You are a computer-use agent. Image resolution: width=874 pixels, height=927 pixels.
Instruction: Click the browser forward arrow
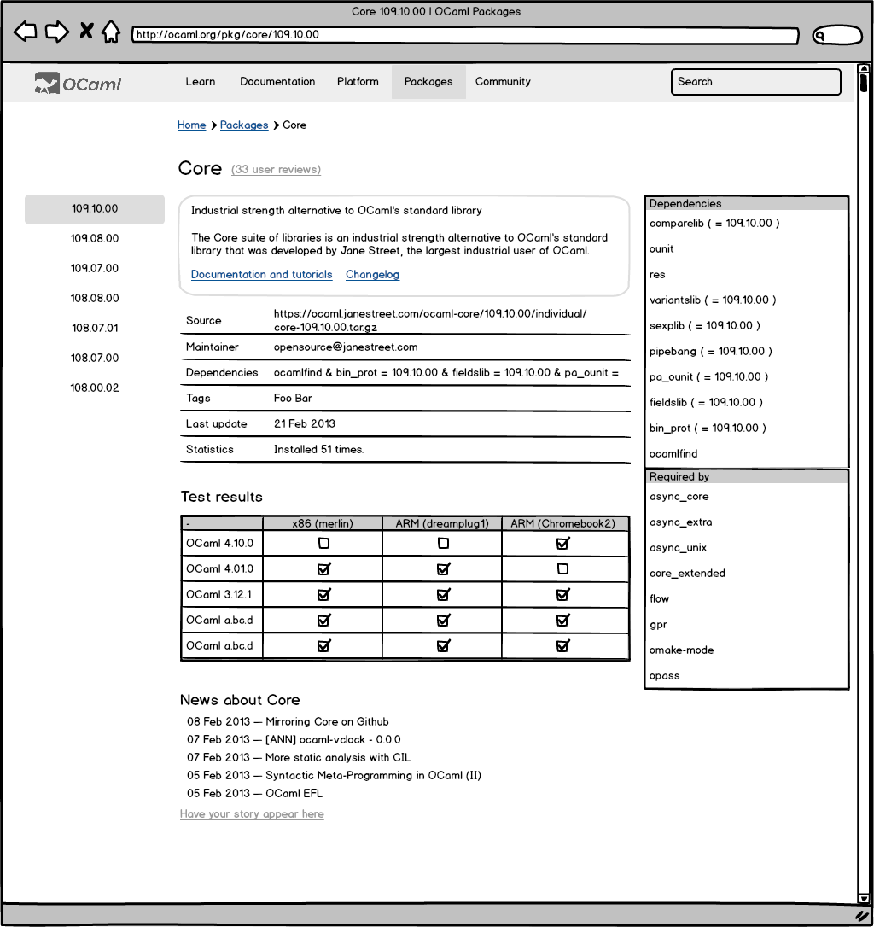pyautogui.click(x=57, y=32)
